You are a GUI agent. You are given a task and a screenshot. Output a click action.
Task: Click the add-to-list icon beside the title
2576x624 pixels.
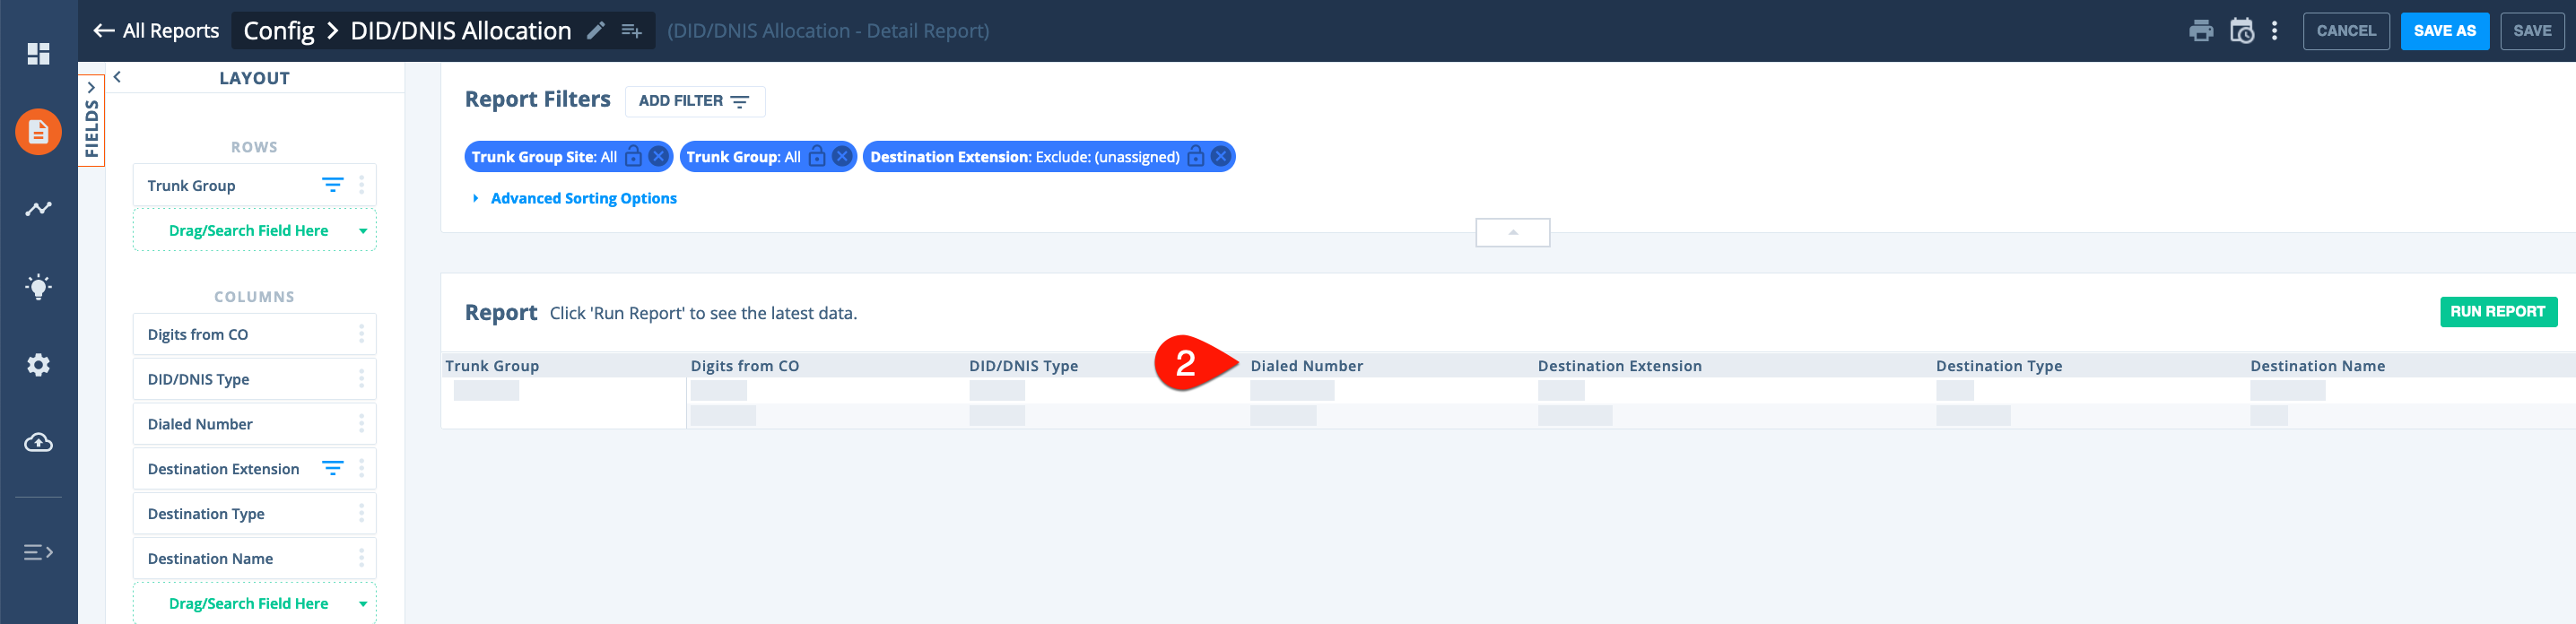click(632, 31)
